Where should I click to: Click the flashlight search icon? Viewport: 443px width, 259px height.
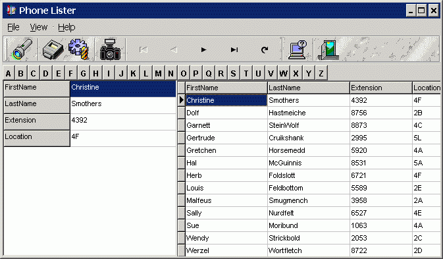[x=22, y=49]
